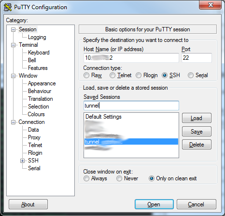
Task: Click Open to start the session
Action: [x=154, y=204]
